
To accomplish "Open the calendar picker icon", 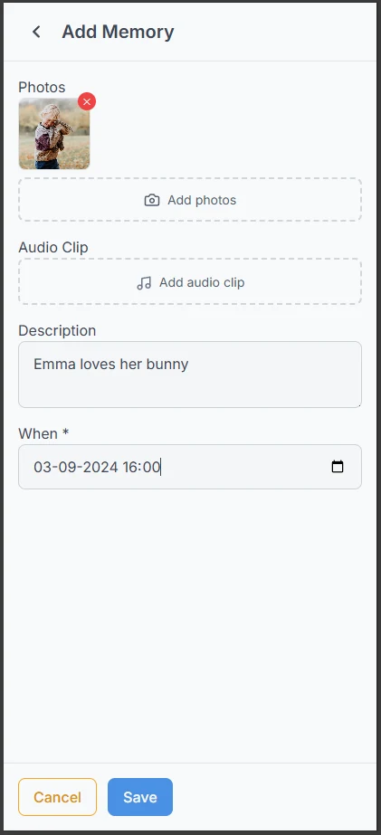I will click(338, 467).
